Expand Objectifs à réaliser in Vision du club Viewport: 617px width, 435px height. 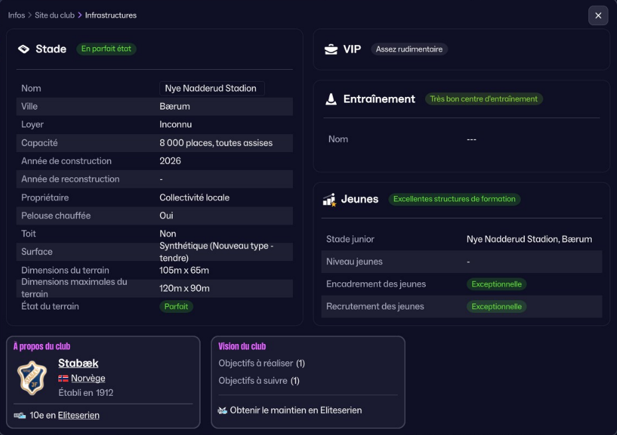click(262, 363)
